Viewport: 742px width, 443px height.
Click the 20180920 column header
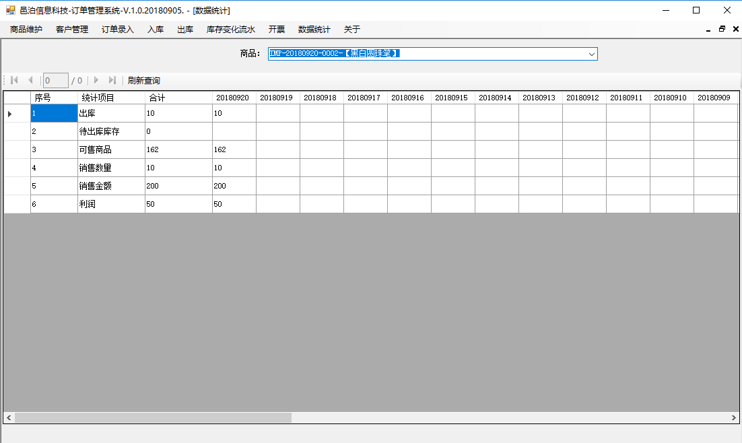[234, 98]
